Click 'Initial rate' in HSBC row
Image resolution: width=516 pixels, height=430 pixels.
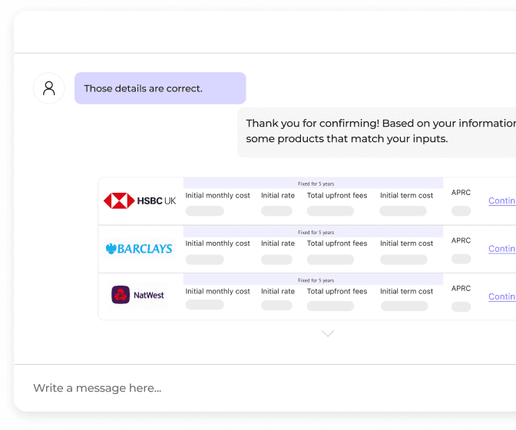pos(278,196)
